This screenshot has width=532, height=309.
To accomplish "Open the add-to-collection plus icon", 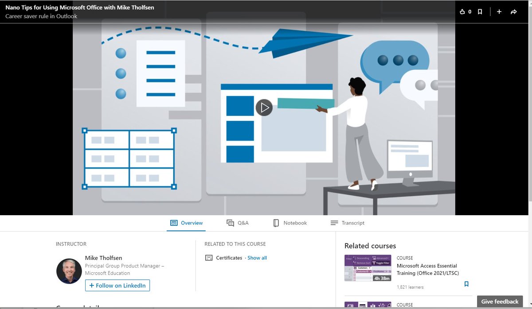I will tap(499, 12).
